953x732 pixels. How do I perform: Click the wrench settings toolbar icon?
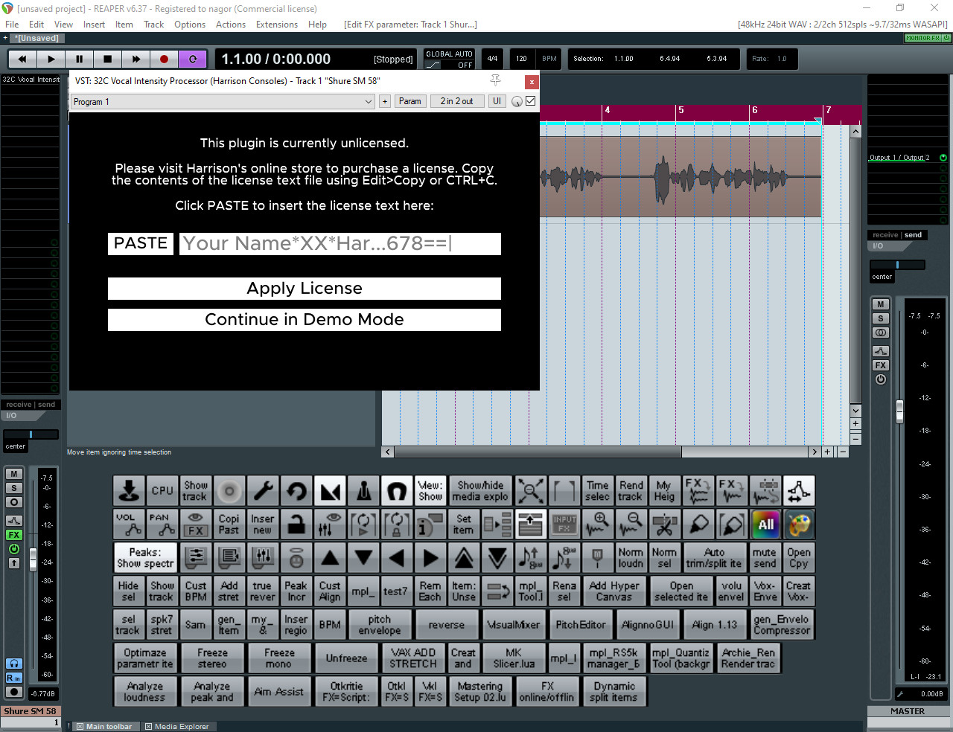[x=263, y=491]
